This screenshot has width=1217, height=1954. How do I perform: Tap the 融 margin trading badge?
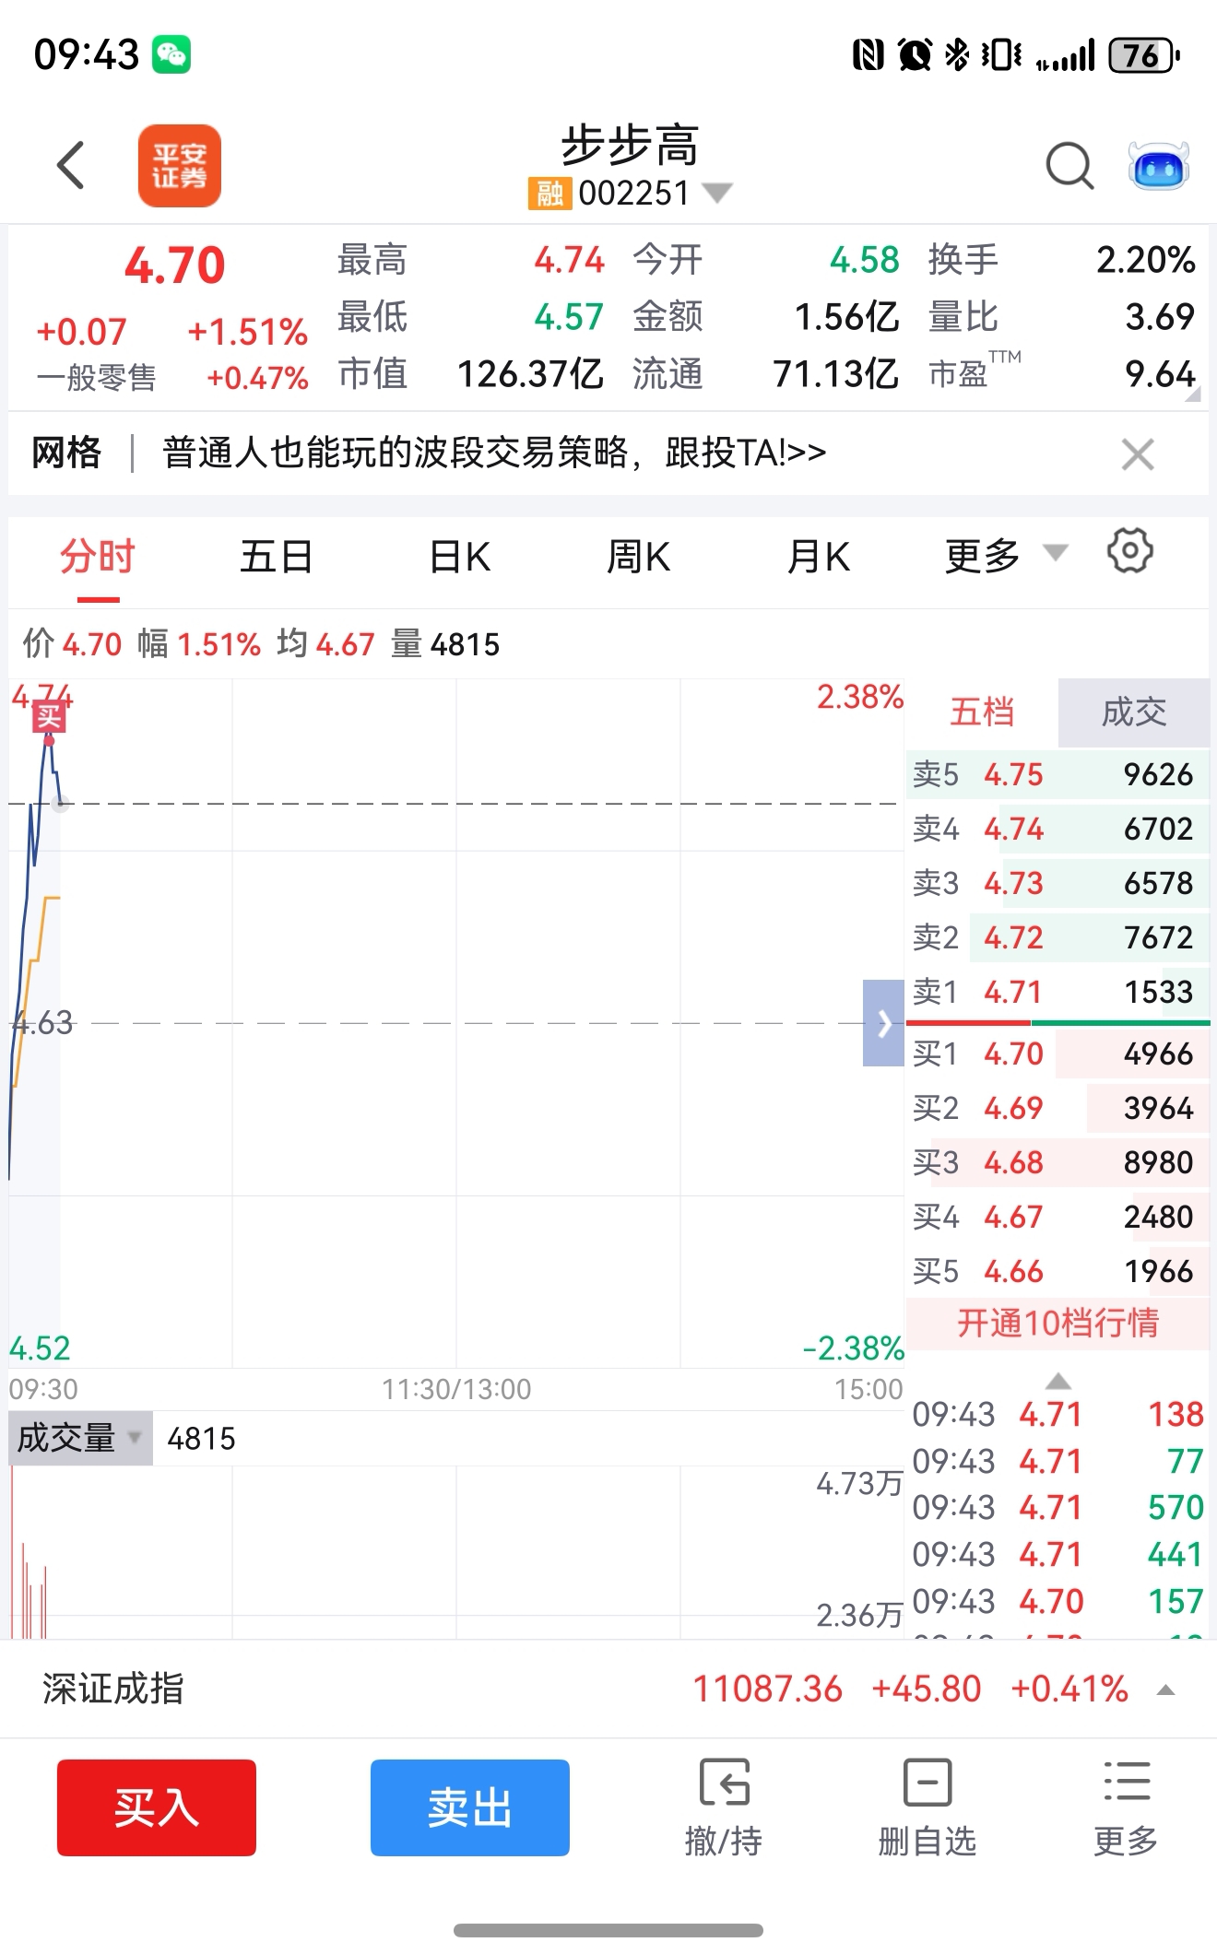point(549,194)
